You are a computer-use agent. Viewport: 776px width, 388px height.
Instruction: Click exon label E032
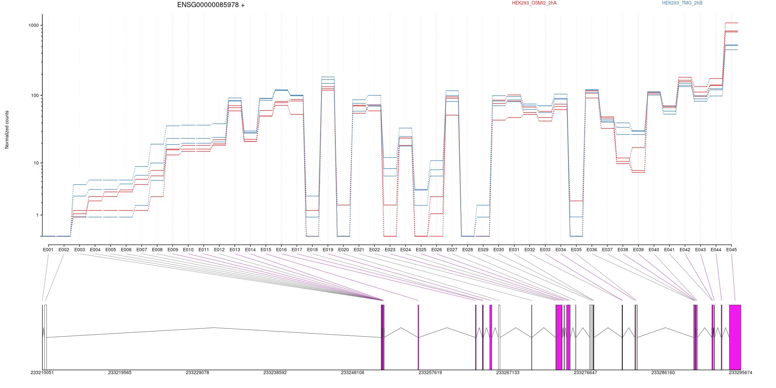point(530,250)
